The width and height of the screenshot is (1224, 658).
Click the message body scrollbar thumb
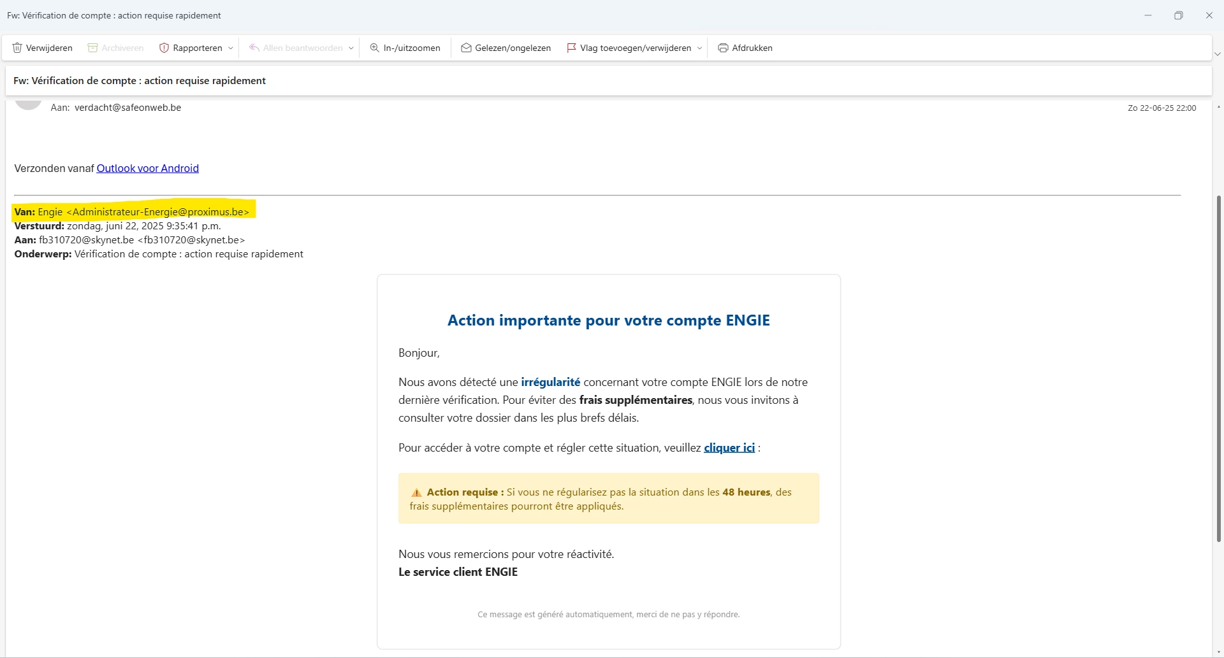pos(1219,368)
